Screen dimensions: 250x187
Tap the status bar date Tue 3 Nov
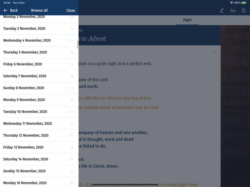pos(19,3)
